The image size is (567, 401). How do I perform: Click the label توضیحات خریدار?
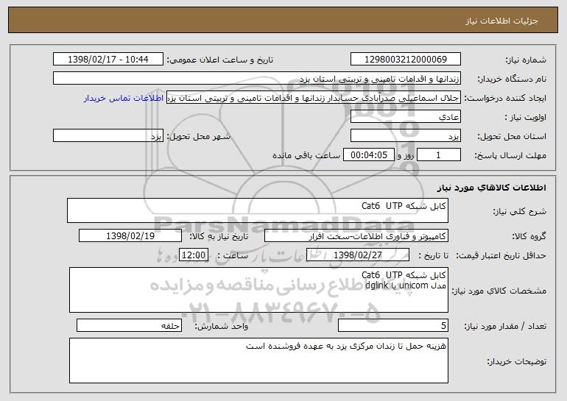click(x=517, y=361)
